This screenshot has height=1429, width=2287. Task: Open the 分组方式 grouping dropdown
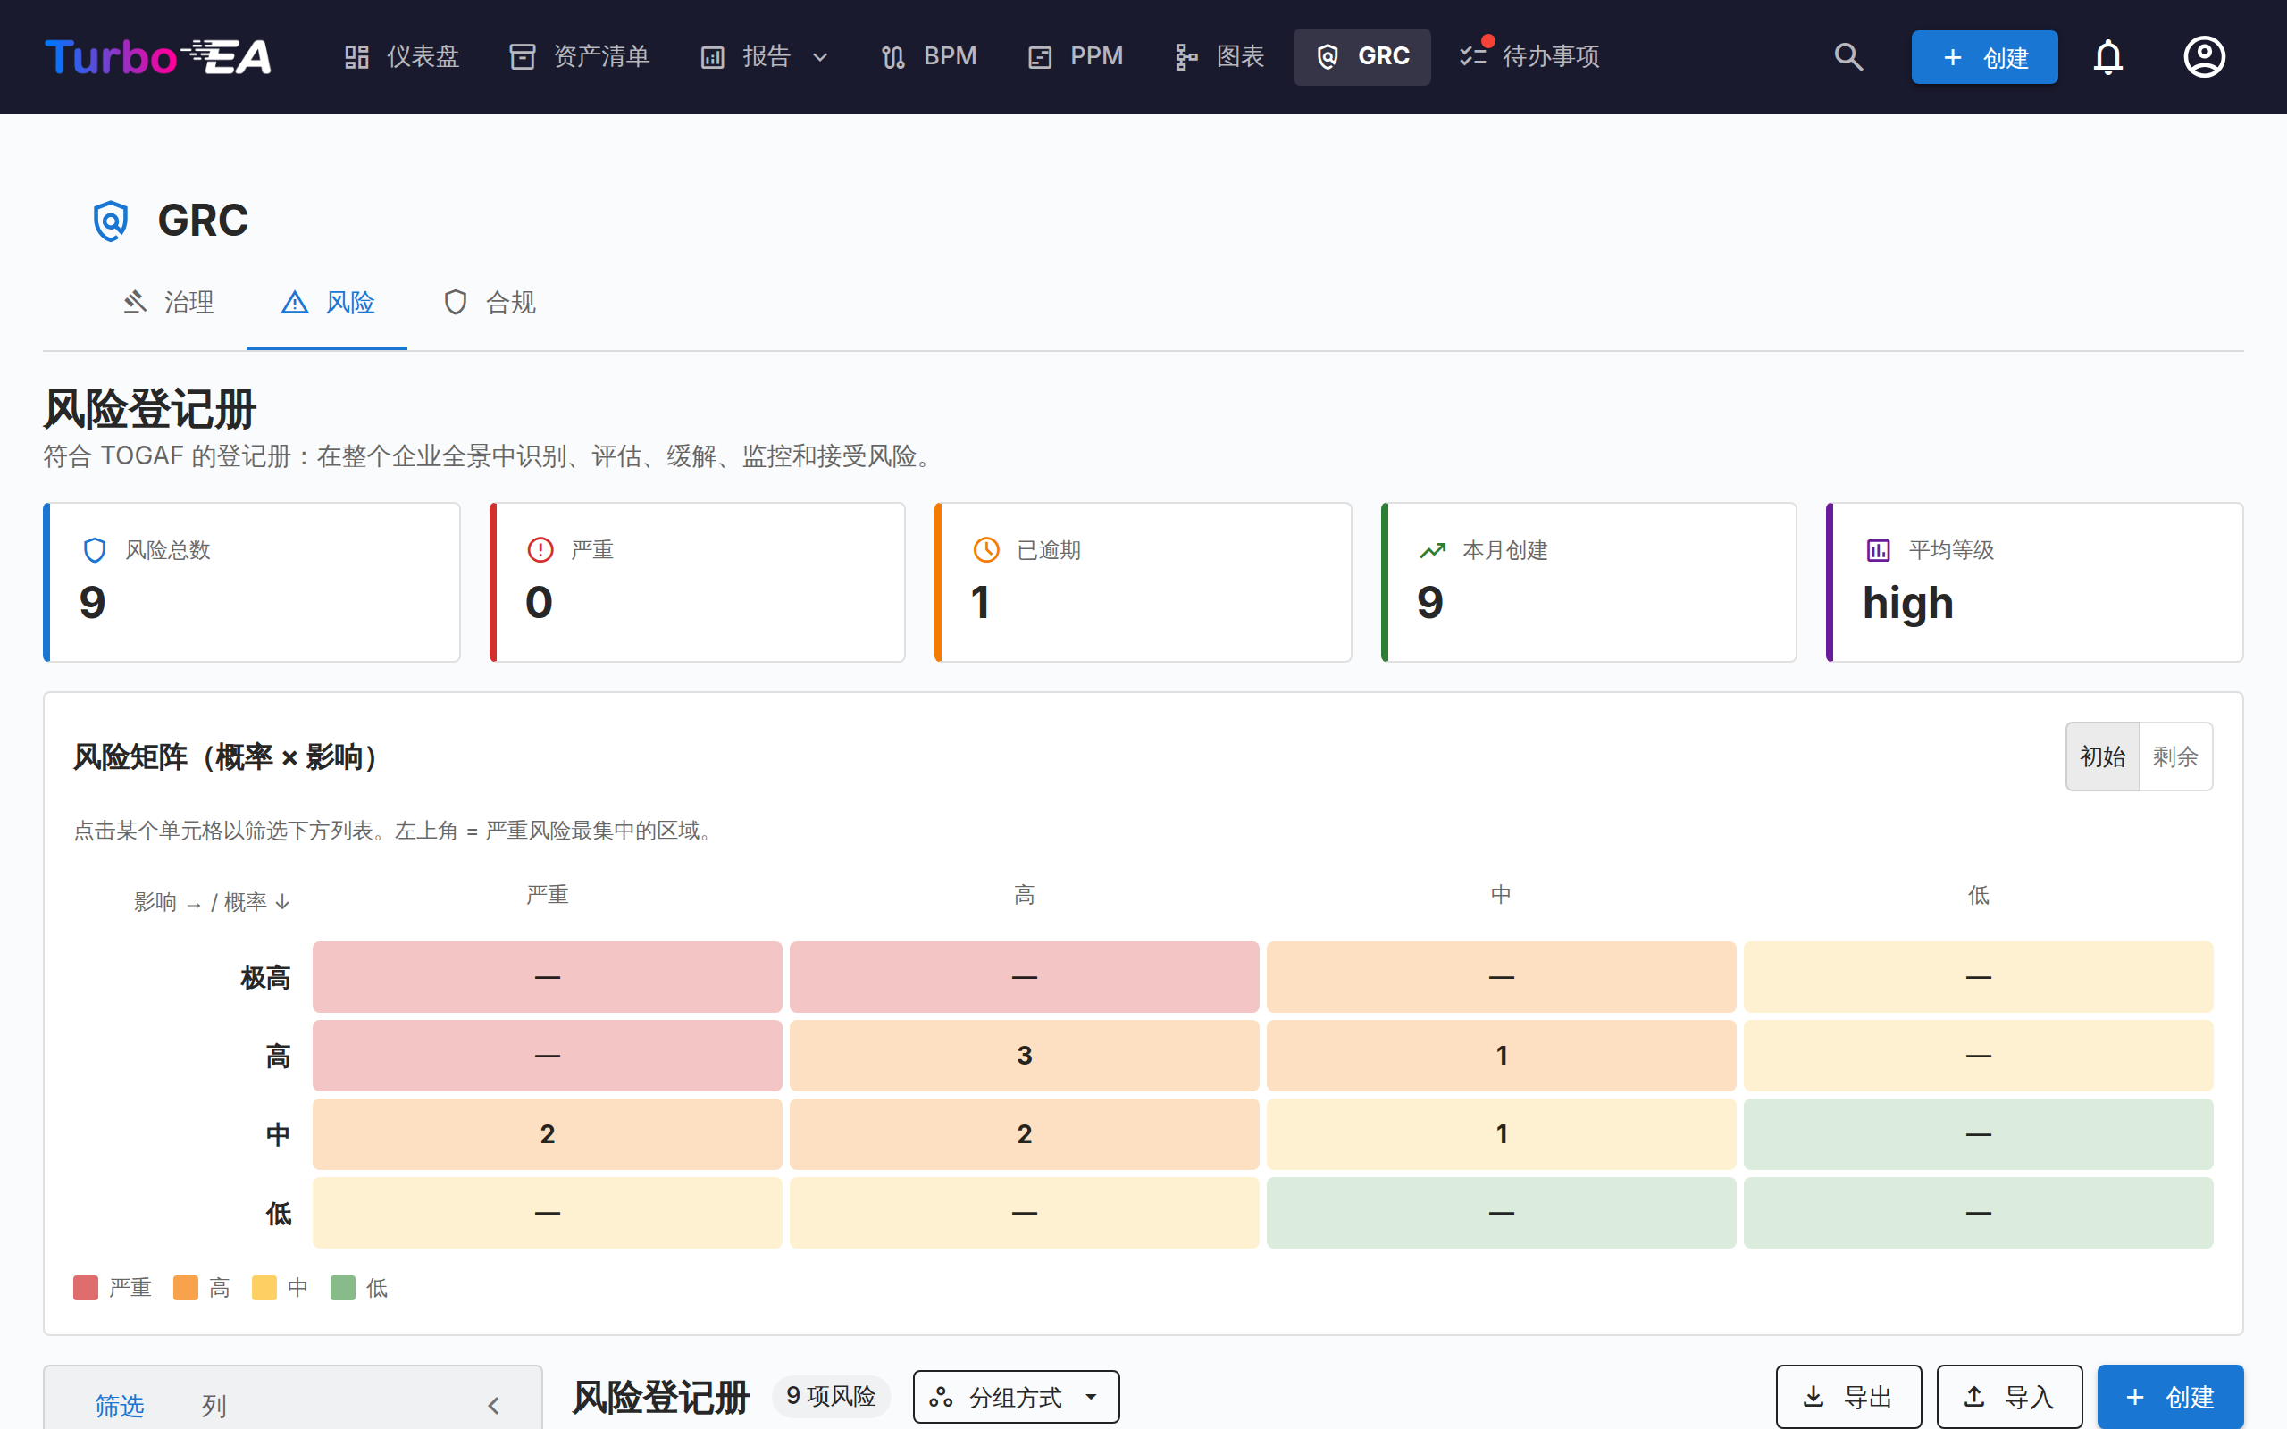(x=1016, y=1397)
